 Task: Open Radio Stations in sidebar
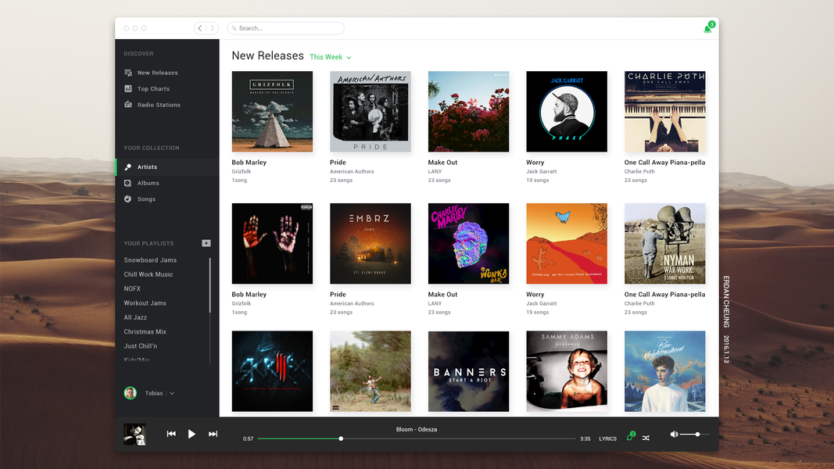[159, 105]
